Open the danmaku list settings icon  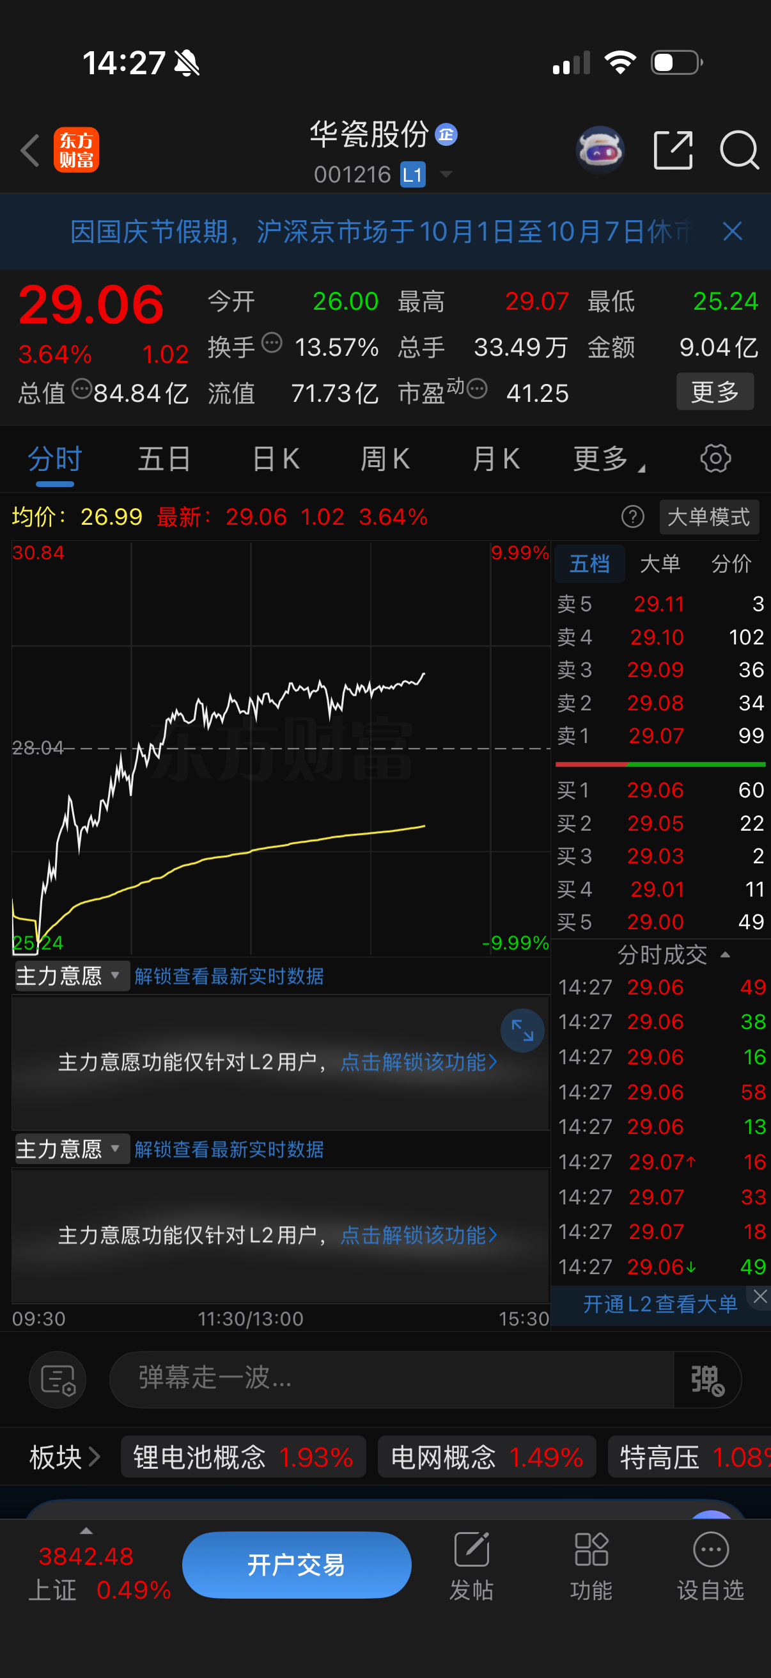[58, 1380]
